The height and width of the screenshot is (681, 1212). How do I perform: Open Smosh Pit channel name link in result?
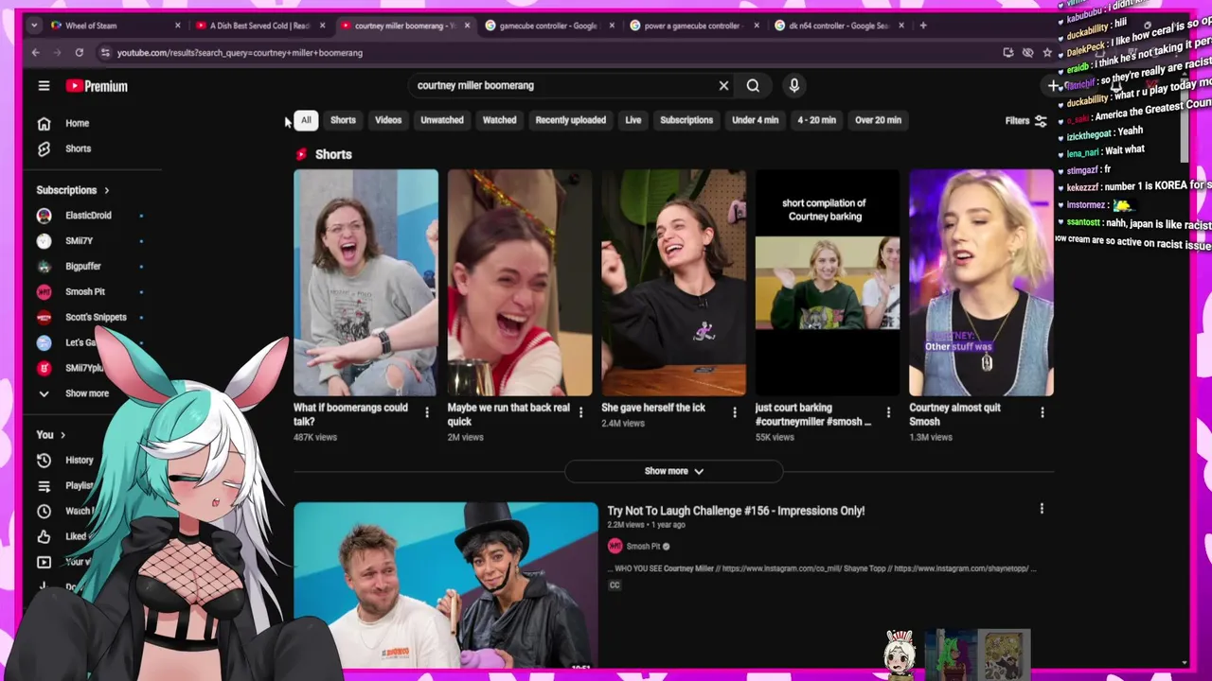[x=643, y=546]
